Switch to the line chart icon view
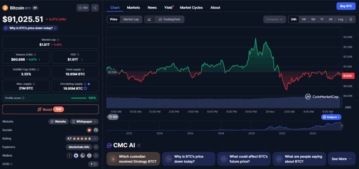The image size is (359, 169). tap(150, 20)
